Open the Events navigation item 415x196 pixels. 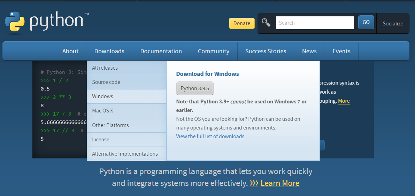tap(341, 51)
